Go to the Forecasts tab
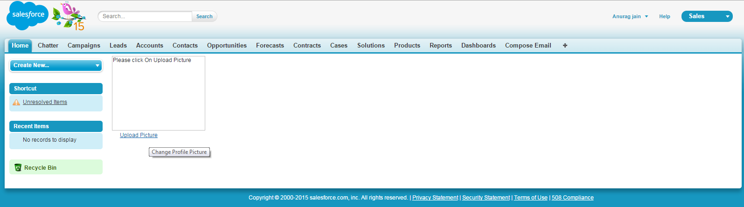Image resolution: width=744 pixels, height=207 pixels. pyautogui.click(x=270, y=45)
